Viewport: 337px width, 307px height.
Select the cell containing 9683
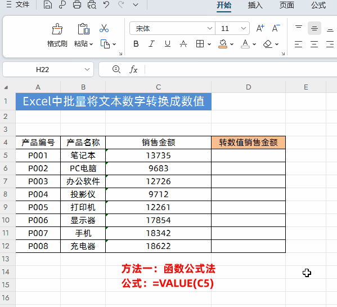[159, 168]
